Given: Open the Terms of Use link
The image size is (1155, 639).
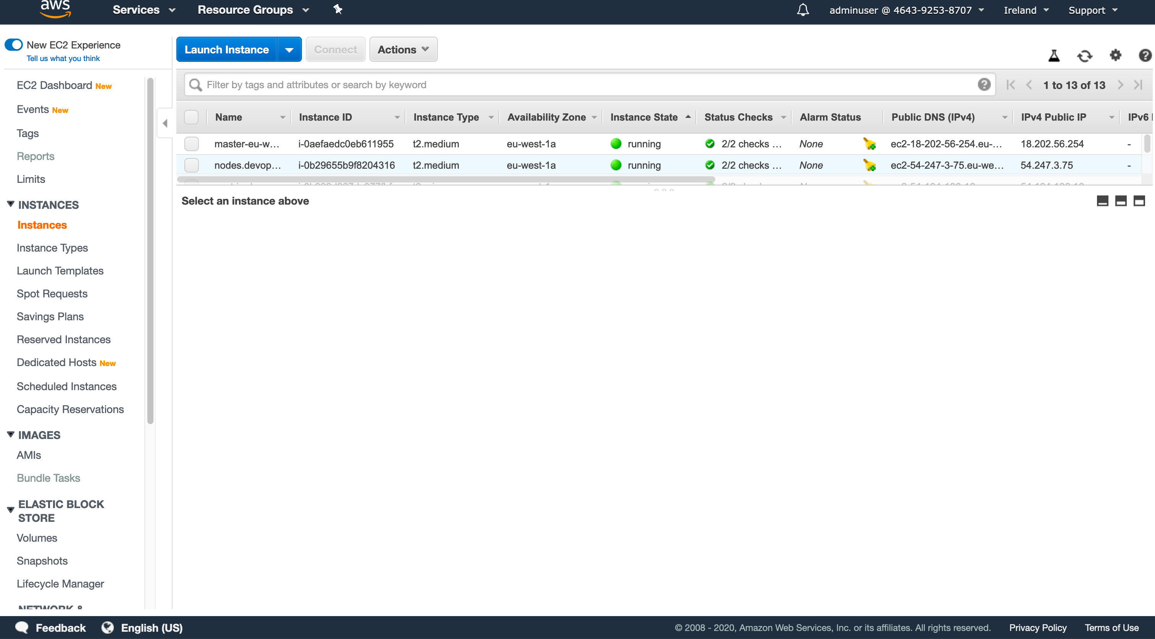Looking at the screenshot, I should coord(1111,627).
